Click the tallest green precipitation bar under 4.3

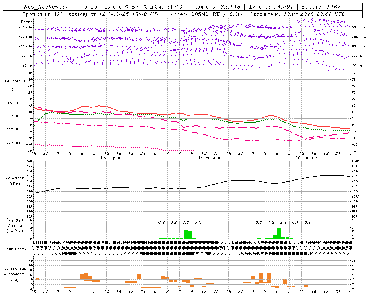[186, 234]
